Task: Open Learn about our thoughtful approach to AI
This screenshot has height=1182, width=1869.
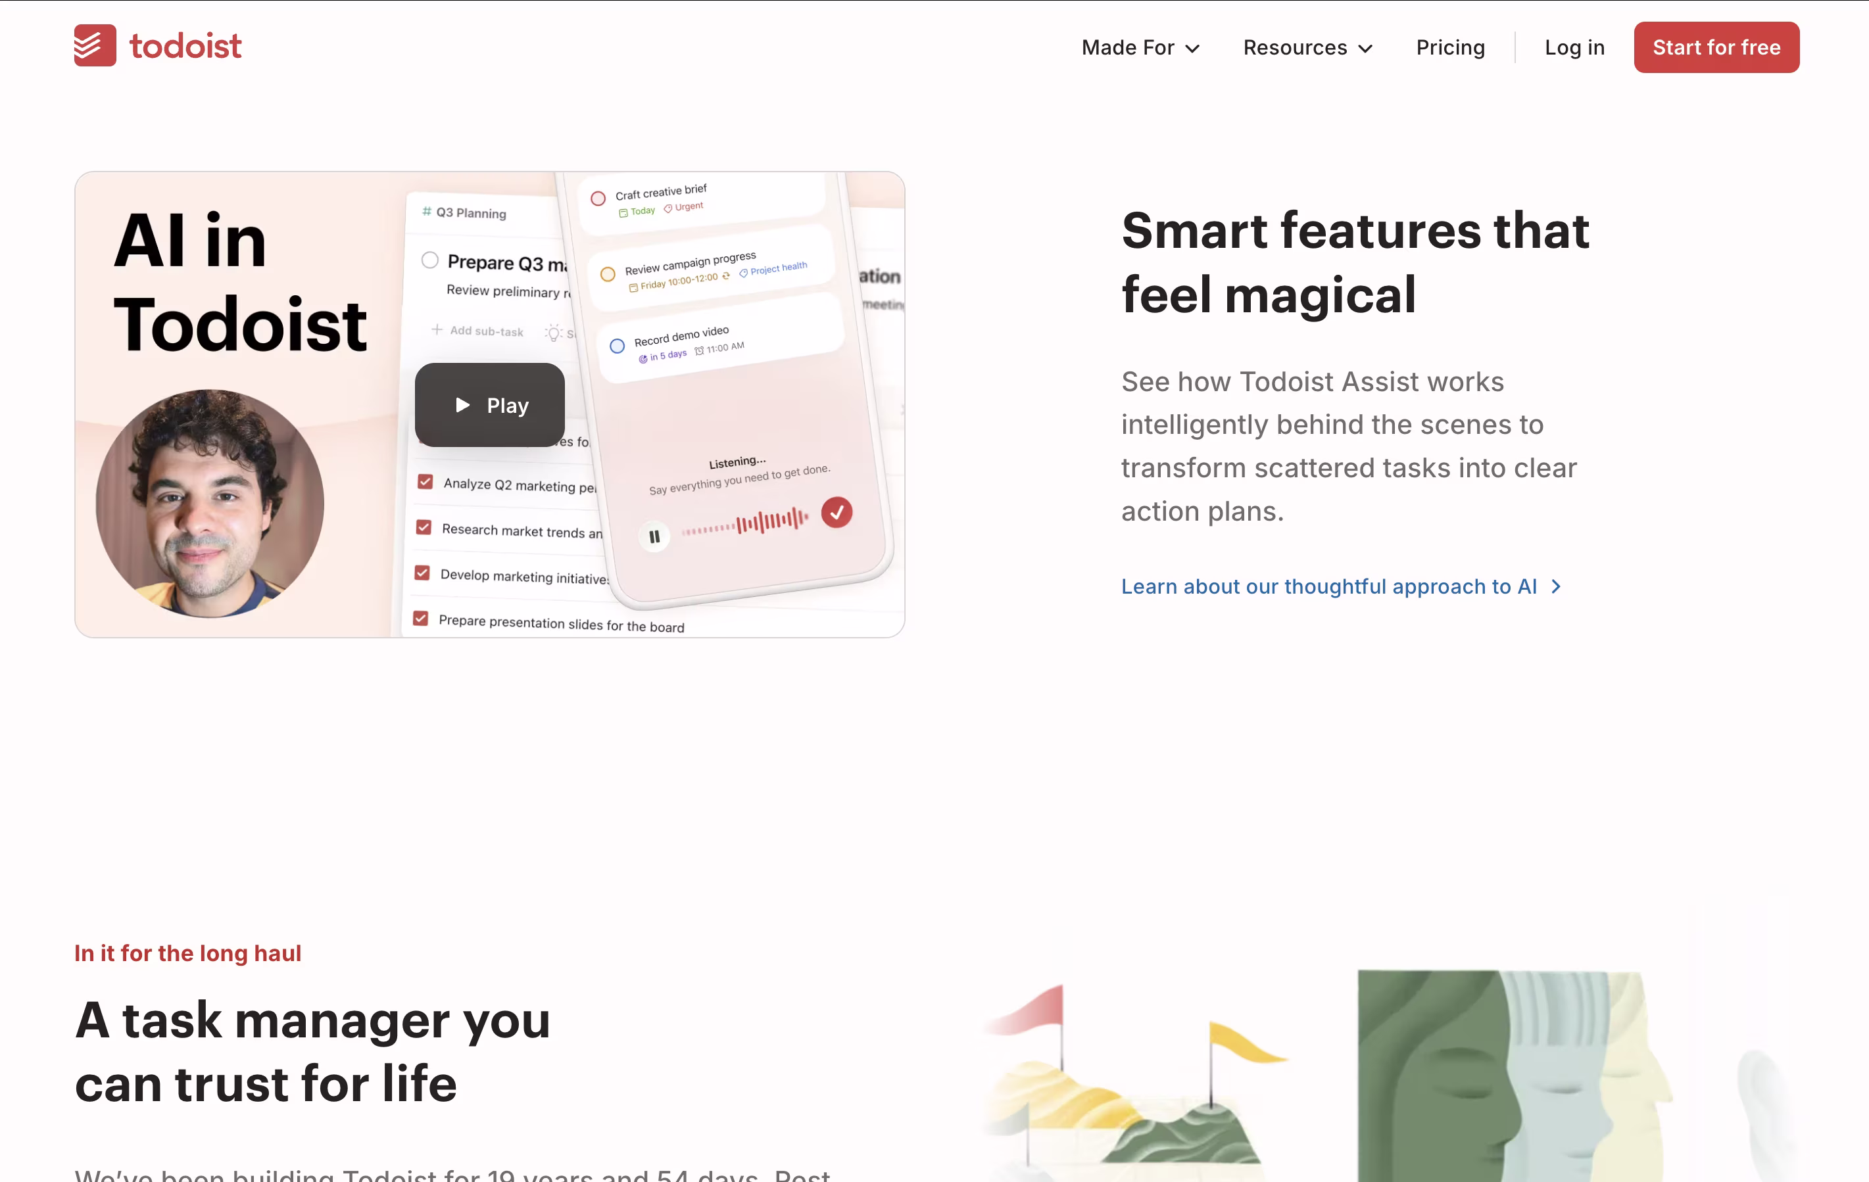Action: pyautogui.click(x=1340, y=586)
